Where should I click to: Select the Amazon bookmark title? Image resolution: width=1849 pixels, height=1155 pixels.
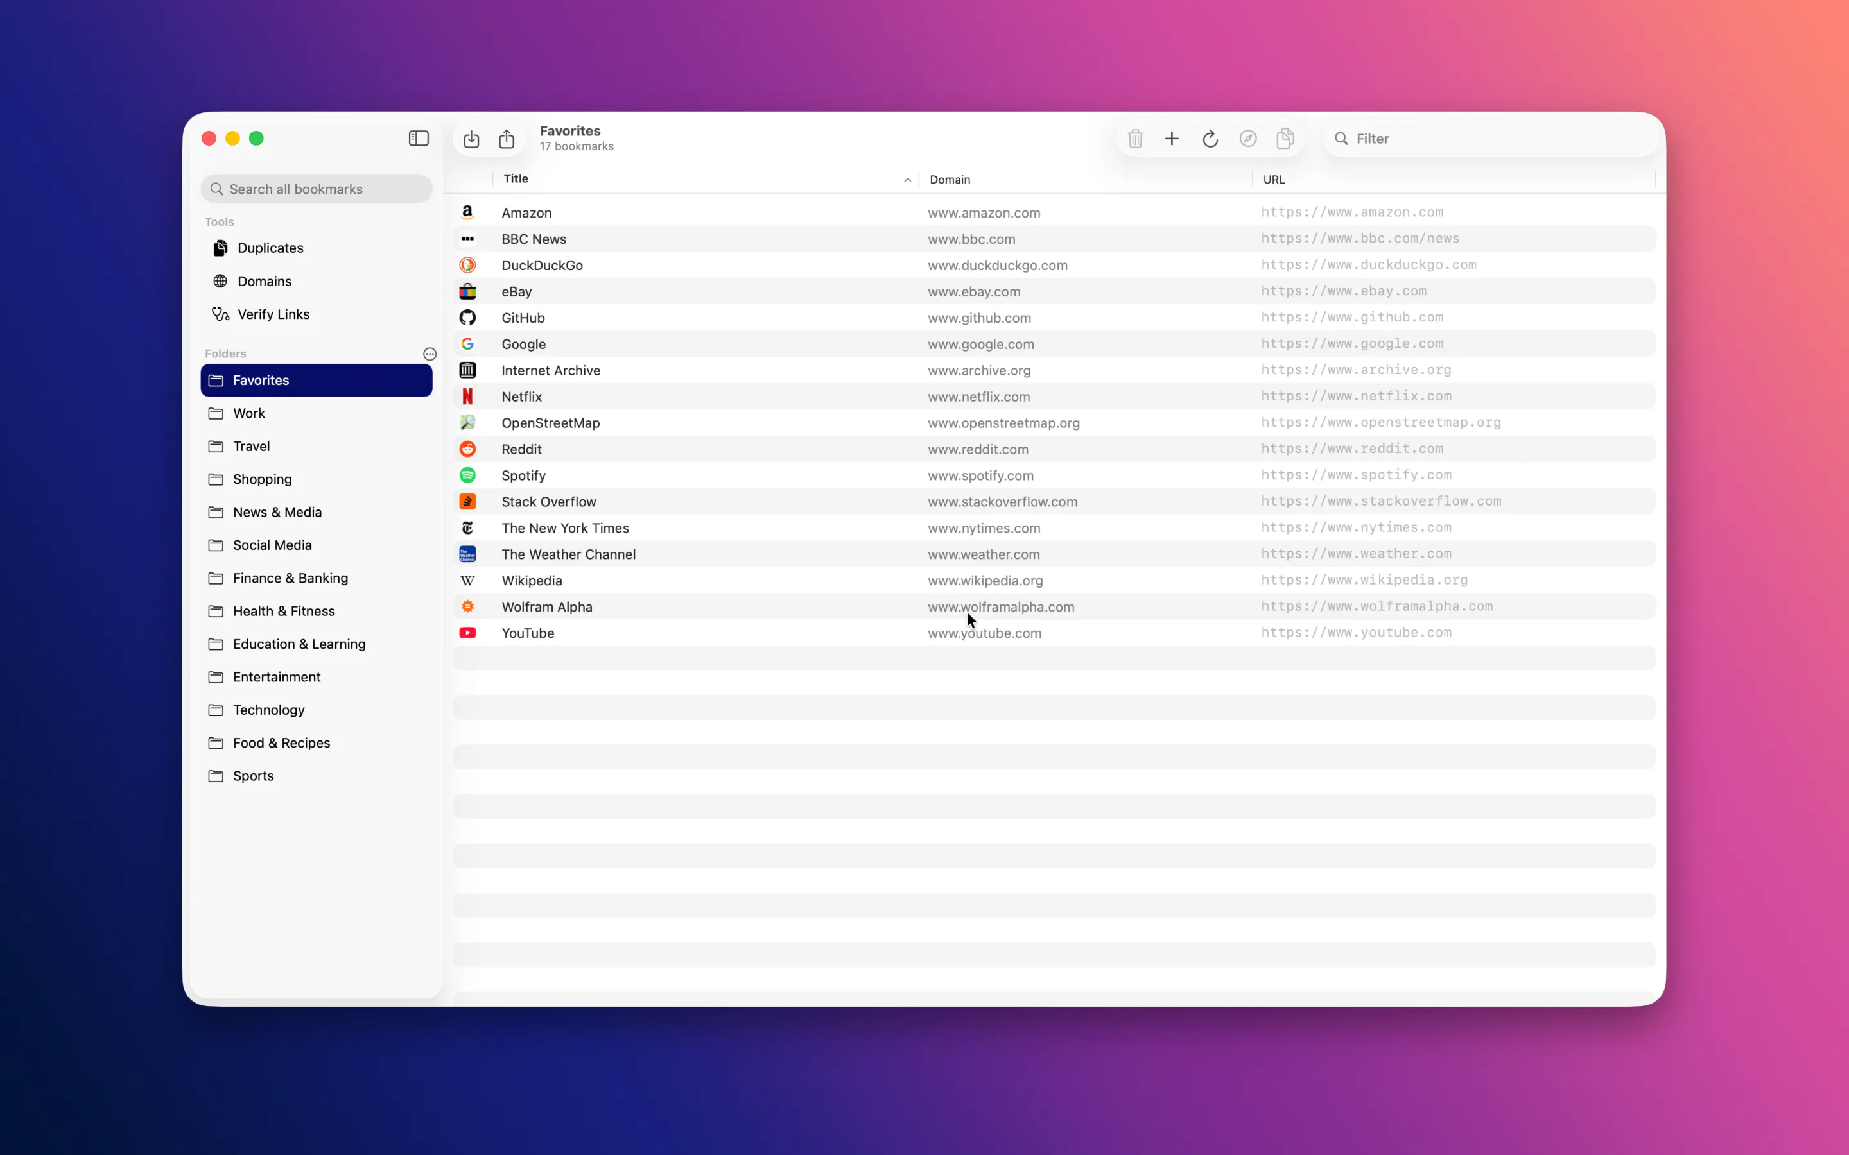(526, 213)
